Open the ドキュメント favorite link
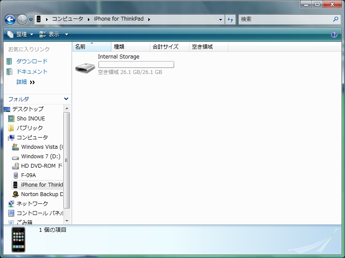 (x=32, y=71)
